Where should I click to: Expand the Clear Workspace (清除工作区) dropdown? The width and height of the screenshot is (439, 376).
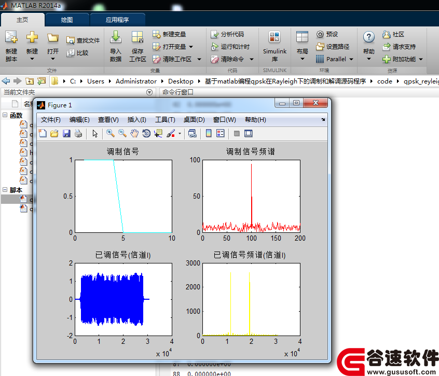click(x=199, y=59)
